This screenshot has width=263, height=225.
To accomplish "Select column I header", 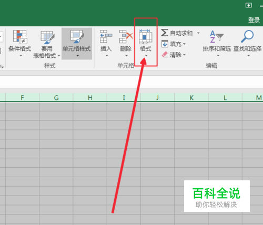I will click(124, 97).
